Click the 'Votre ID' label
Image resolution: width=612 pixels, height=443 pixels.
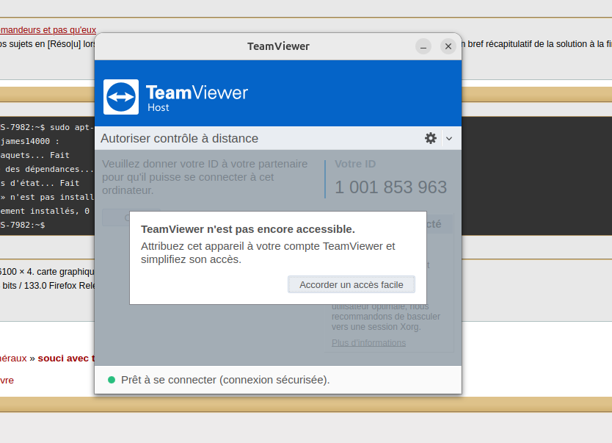coord(355,164)
